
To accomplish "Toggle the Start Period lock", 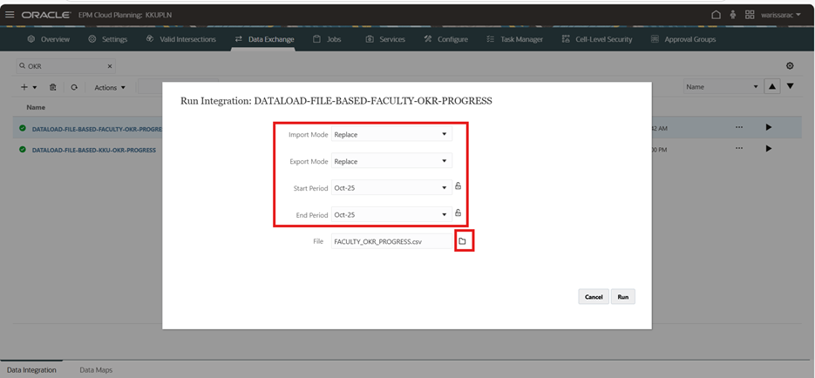I will pyautogui.click(x=458, y=186).
